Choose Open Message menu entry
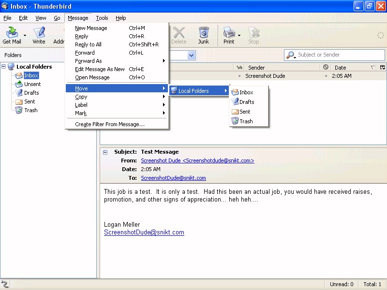 117,77
